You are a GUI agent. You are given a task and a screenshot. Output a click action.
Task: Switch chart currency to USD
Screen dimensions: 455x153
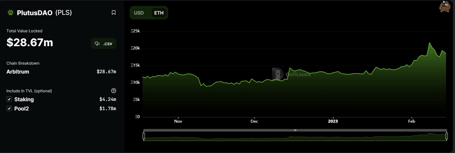coord(139,13)
